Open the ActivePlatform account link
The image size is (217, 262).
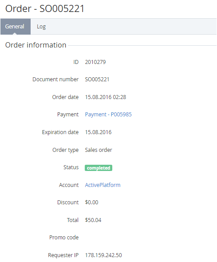[103, 185]
